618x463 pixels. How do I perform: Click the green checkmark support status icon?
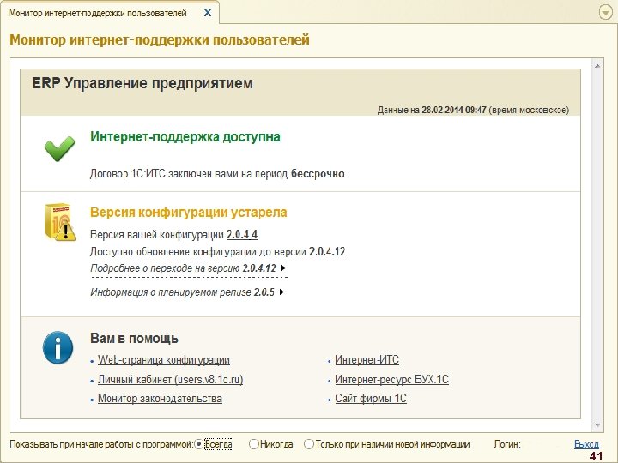pyautogui.click(x=59, y=149)
